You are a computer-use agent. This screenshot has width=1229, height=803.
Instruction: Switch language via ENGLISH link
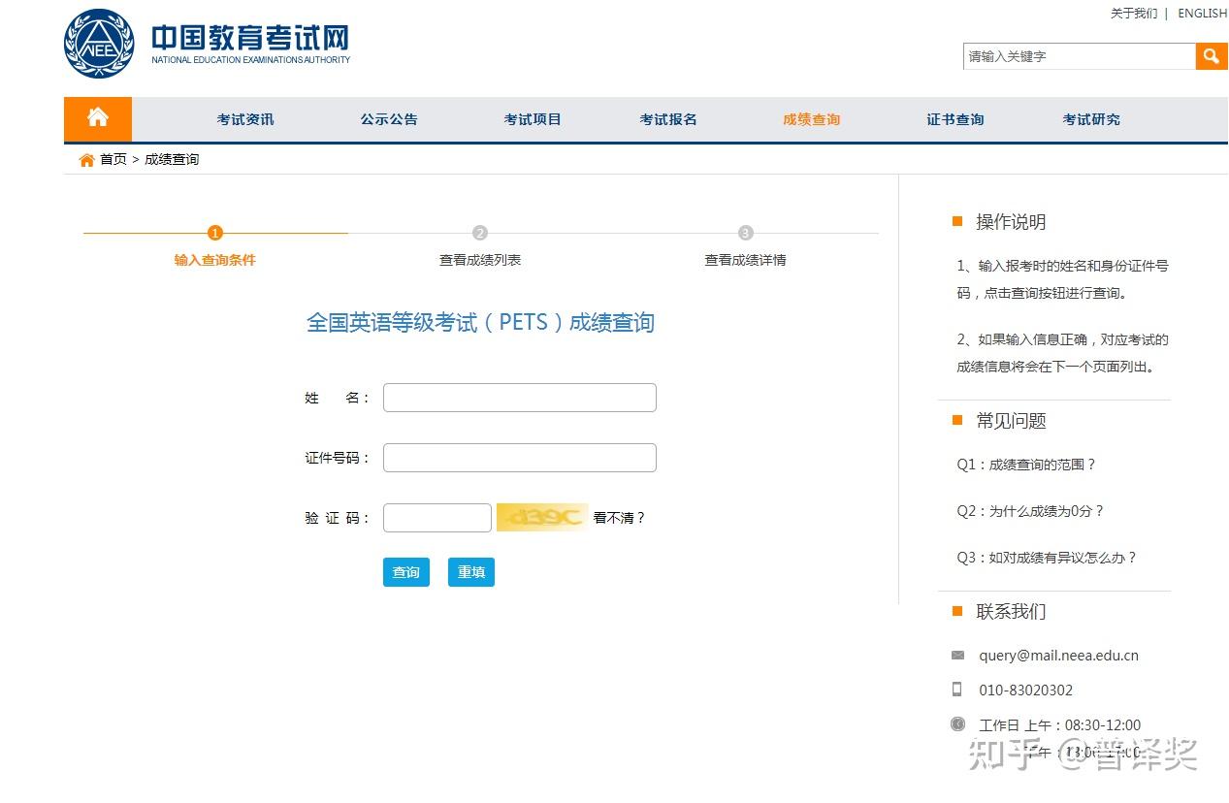point(1203,14)
